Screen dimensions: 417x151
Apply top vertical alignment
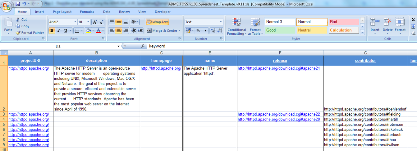pos(112,22)
